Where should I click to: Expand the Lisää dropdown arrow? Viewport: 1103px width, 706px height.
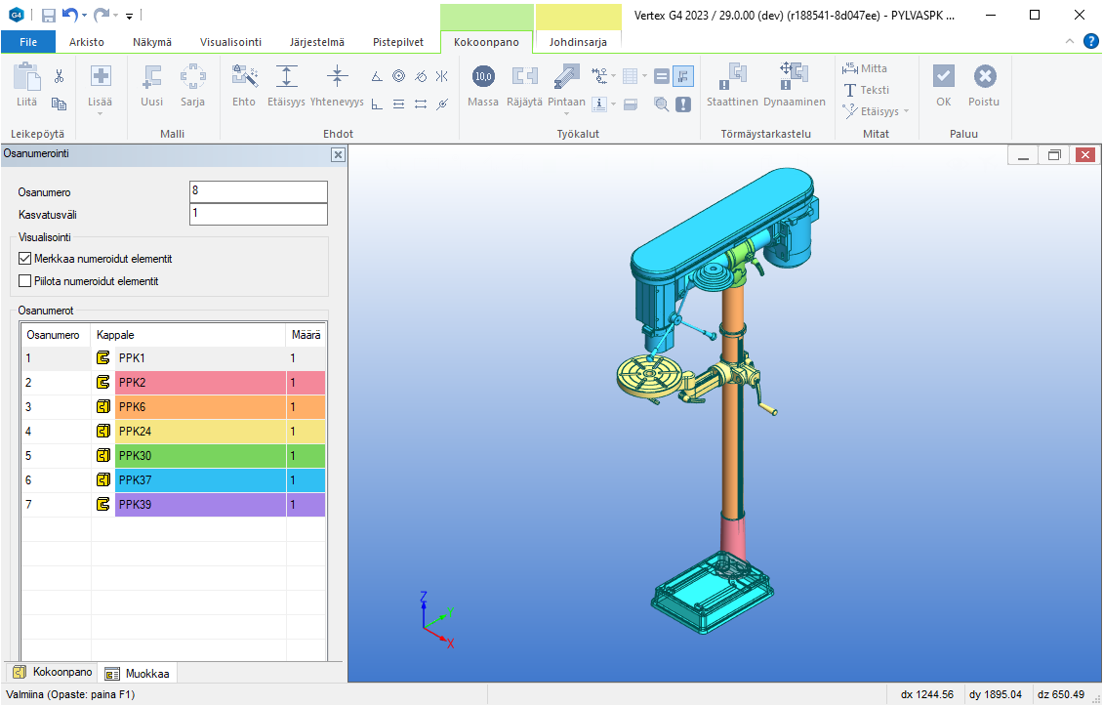[101, 114]
